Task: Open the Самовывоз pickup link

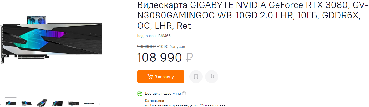Action: click(154, 101)
